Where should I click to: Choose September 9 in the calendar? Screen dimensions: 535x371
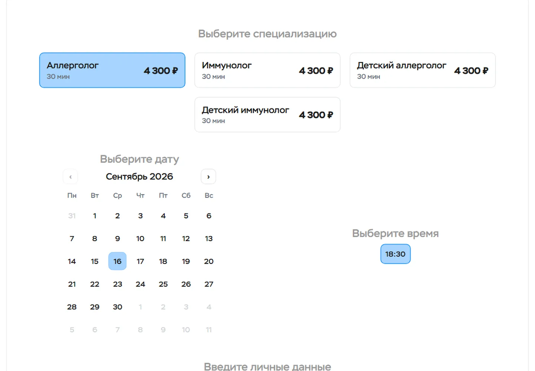(x=117, y=239)
